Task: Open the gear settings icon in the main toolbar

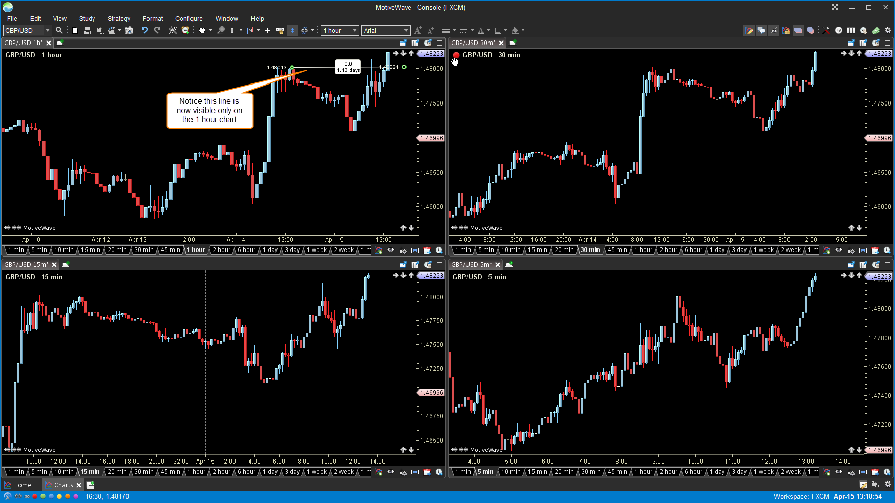Action: (x=888, y=30)
